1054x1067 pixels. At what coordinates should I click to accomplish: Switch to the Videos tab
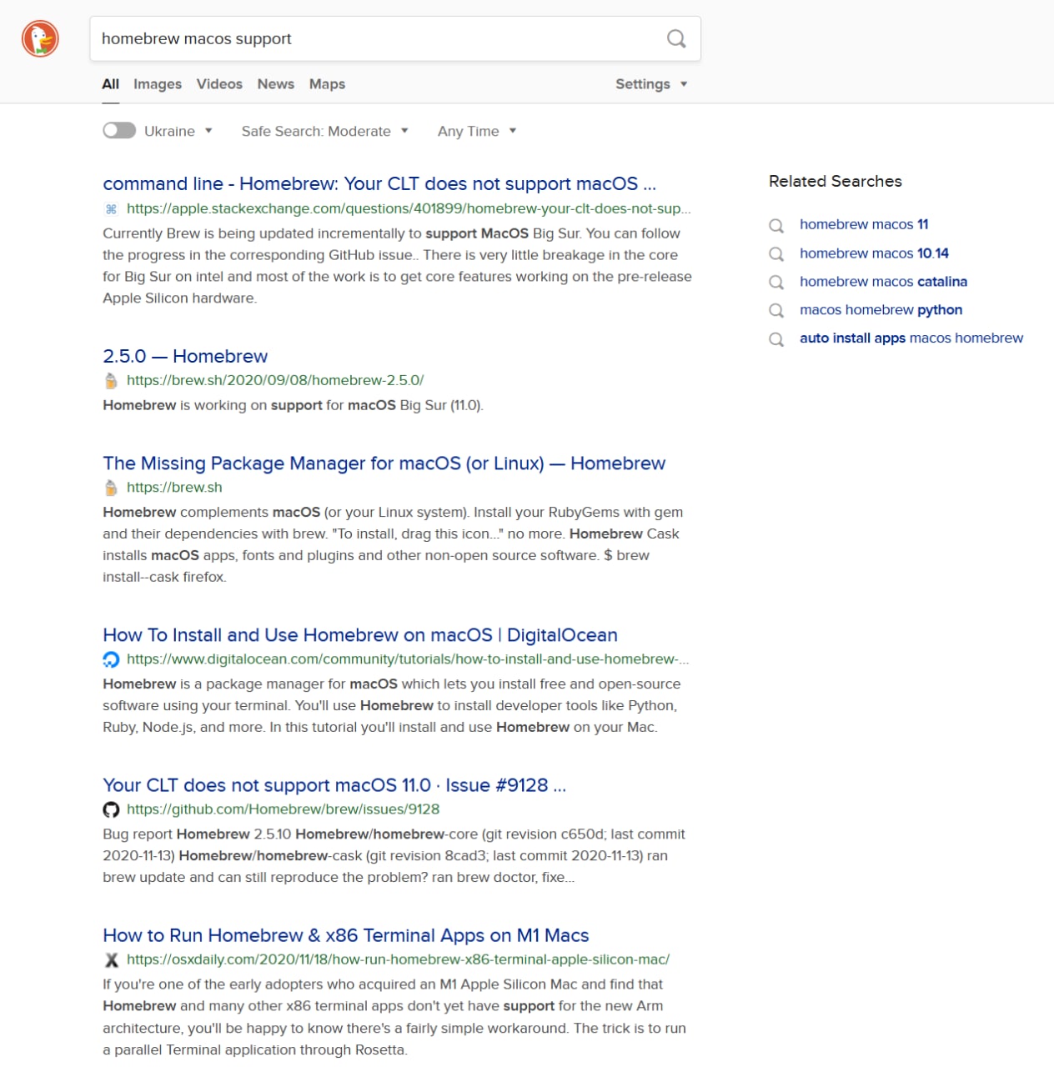click(219, 84)
